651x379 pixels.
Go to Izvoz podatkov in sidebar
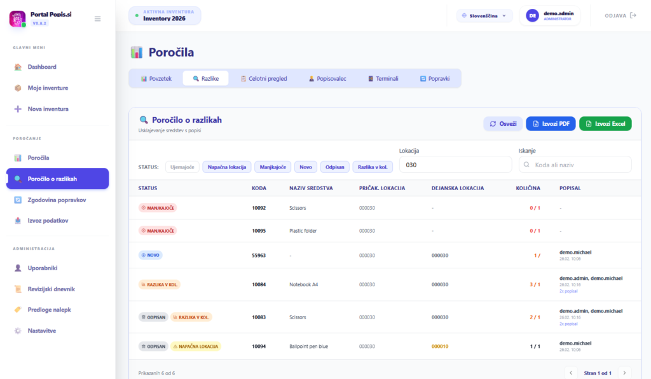point(48,221)
